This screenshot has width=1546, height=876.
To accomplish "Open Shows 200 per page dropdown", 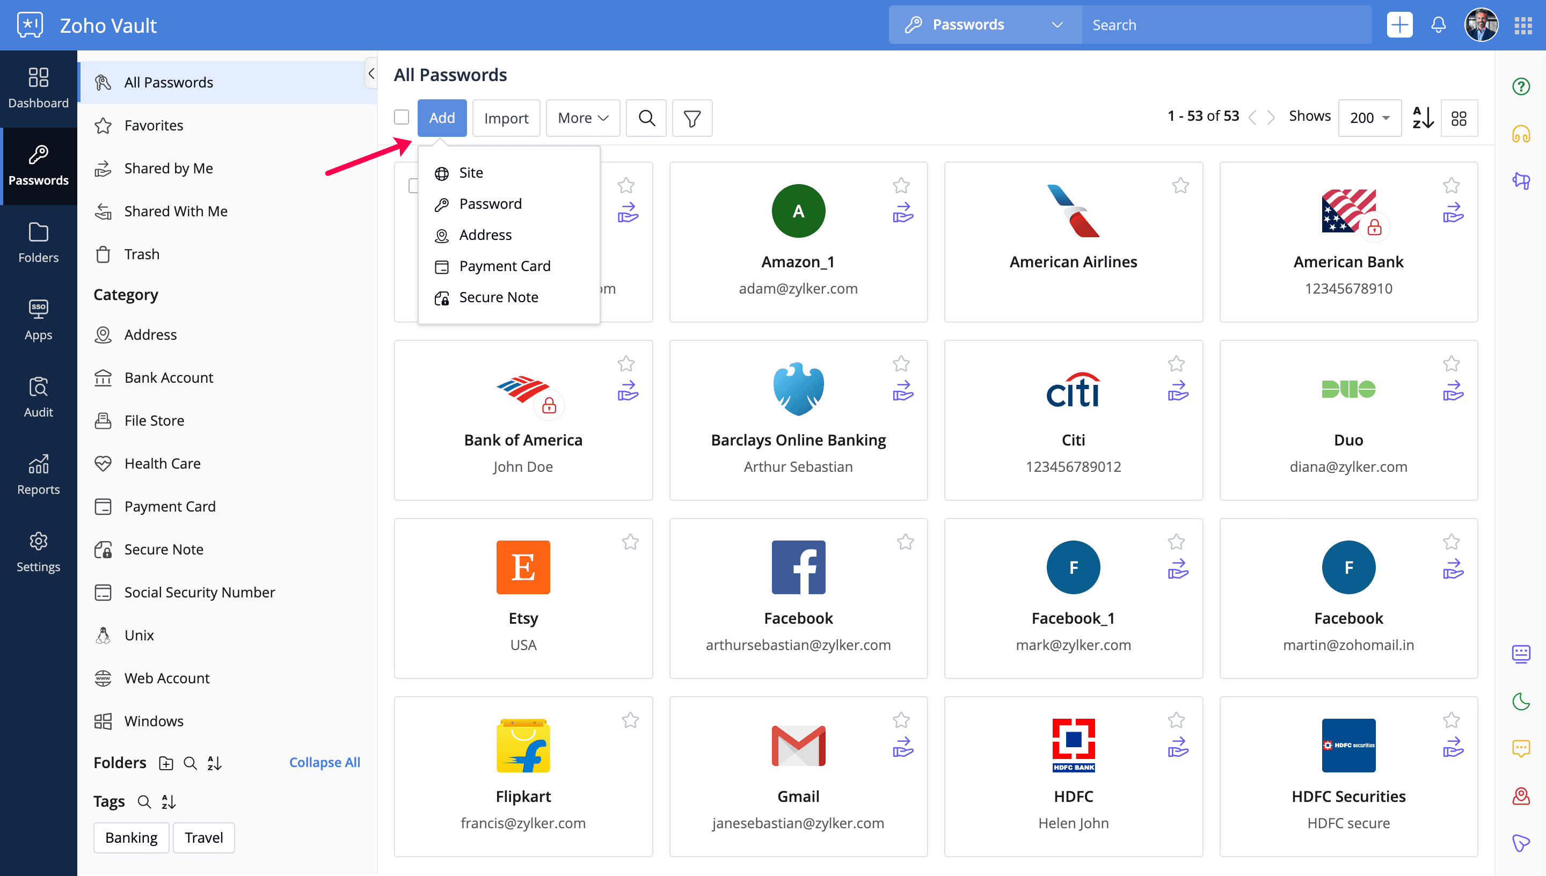I will [1369, 118].
